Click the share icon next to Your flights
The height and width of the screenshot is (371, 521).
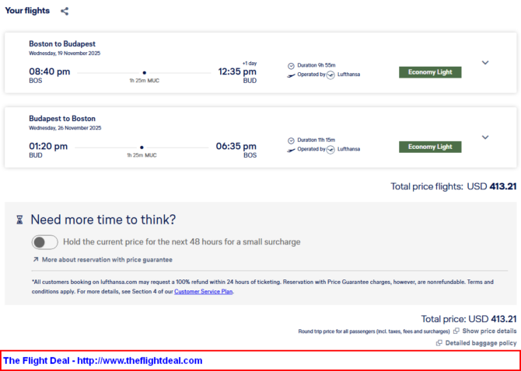65,12
